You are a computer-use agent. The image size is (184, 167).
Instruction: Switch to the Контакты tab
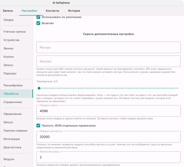click(x=52, y=11)
